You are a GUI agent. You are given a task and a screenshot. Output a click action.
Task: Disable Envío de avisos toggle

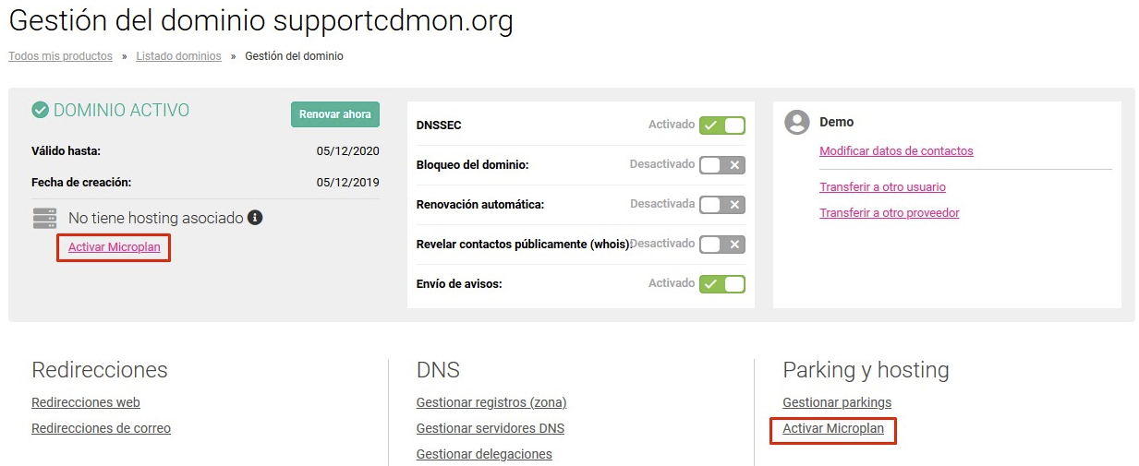(722, 284)
